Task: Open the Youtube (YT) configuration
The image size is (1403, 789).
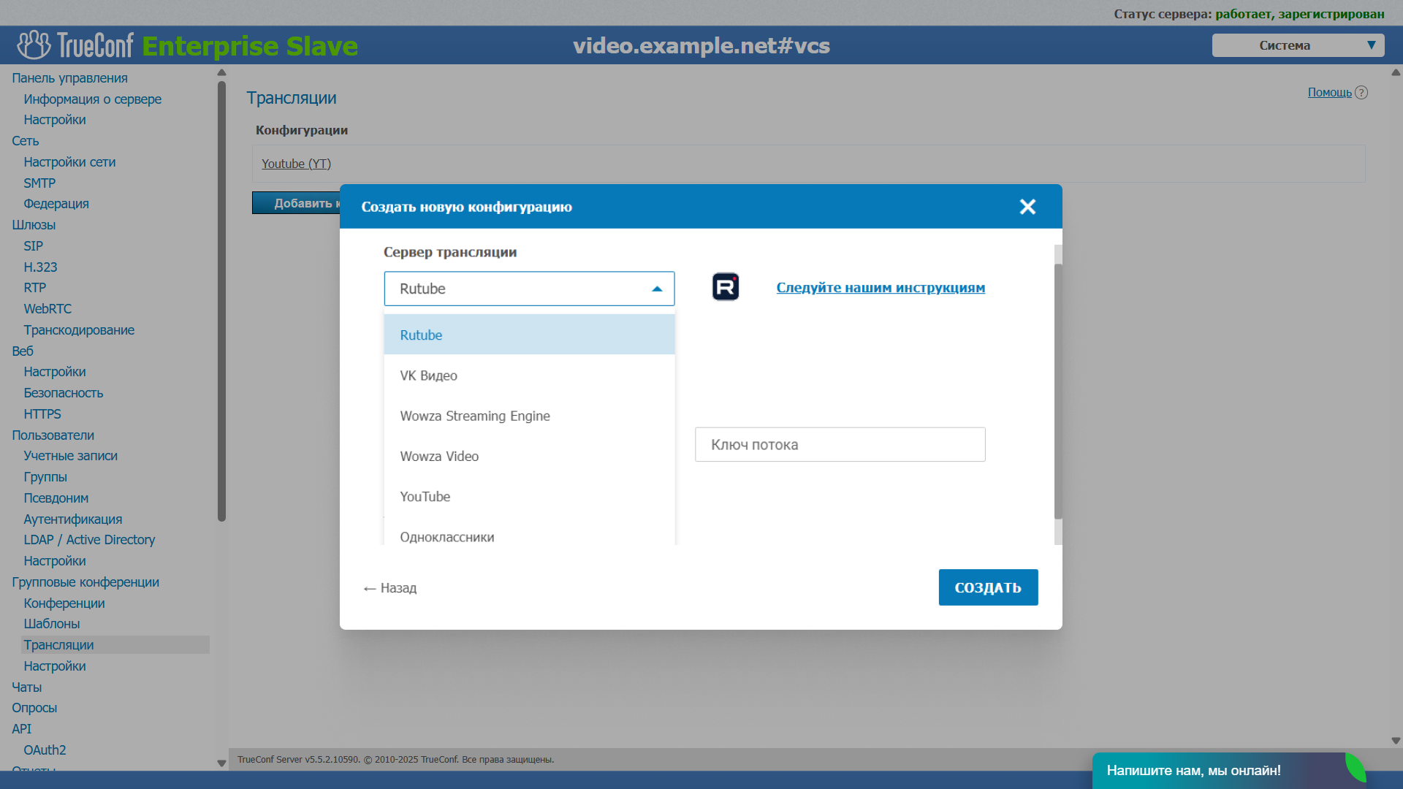Action: click(296, 164)
